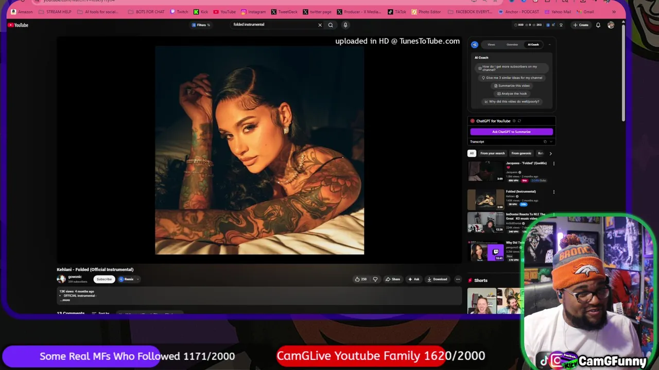
Task: Open the Kick bookmark
Action: coord(201,11)
